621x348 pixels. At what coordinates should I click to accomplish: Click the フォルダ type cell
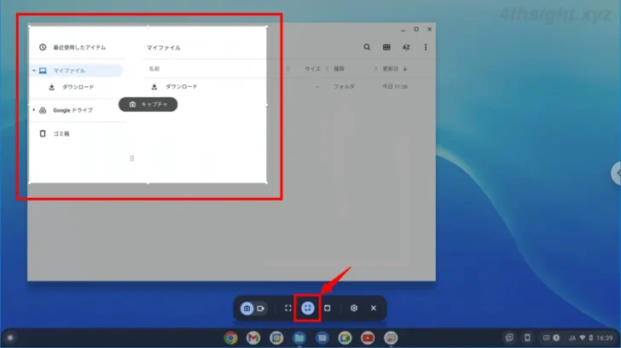point(344,86)
